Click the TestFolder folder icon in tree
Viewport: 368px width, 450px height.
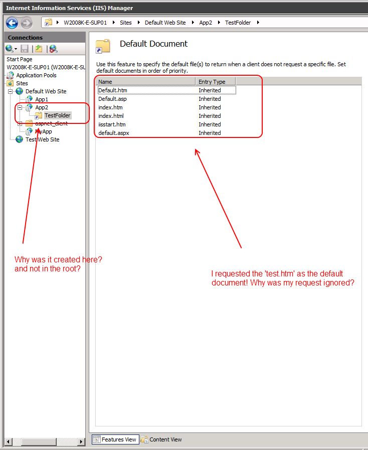tap(39, 115)
